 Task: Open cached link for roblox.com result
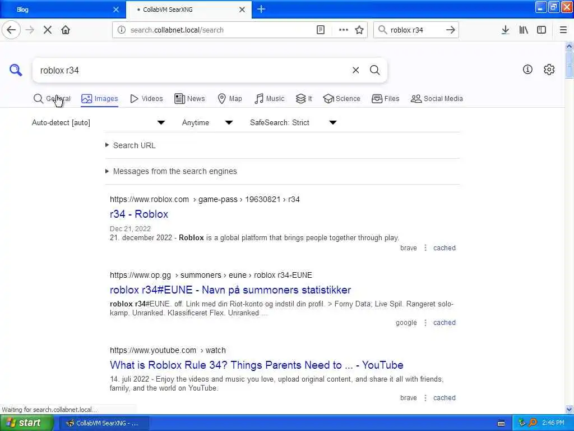[x=445, y=247]
